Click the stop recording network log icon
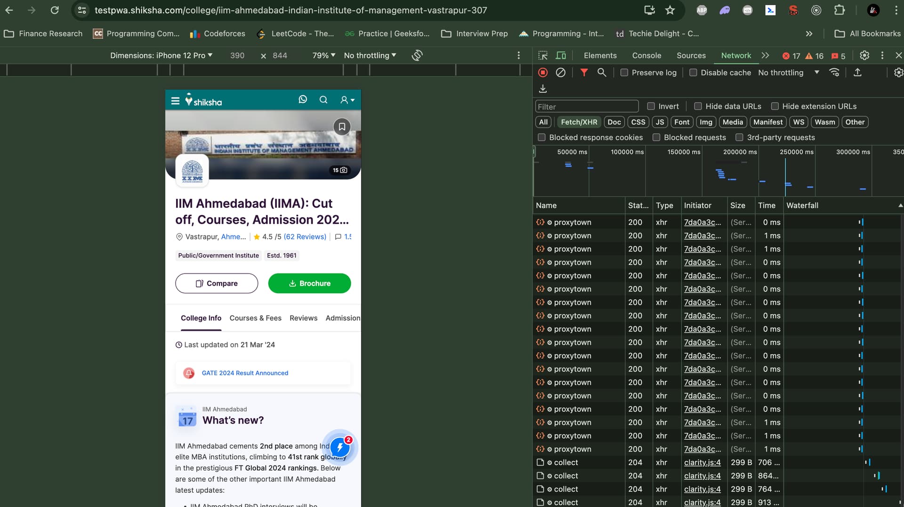Viewport: 904px width, 507px height. (543, 72)
